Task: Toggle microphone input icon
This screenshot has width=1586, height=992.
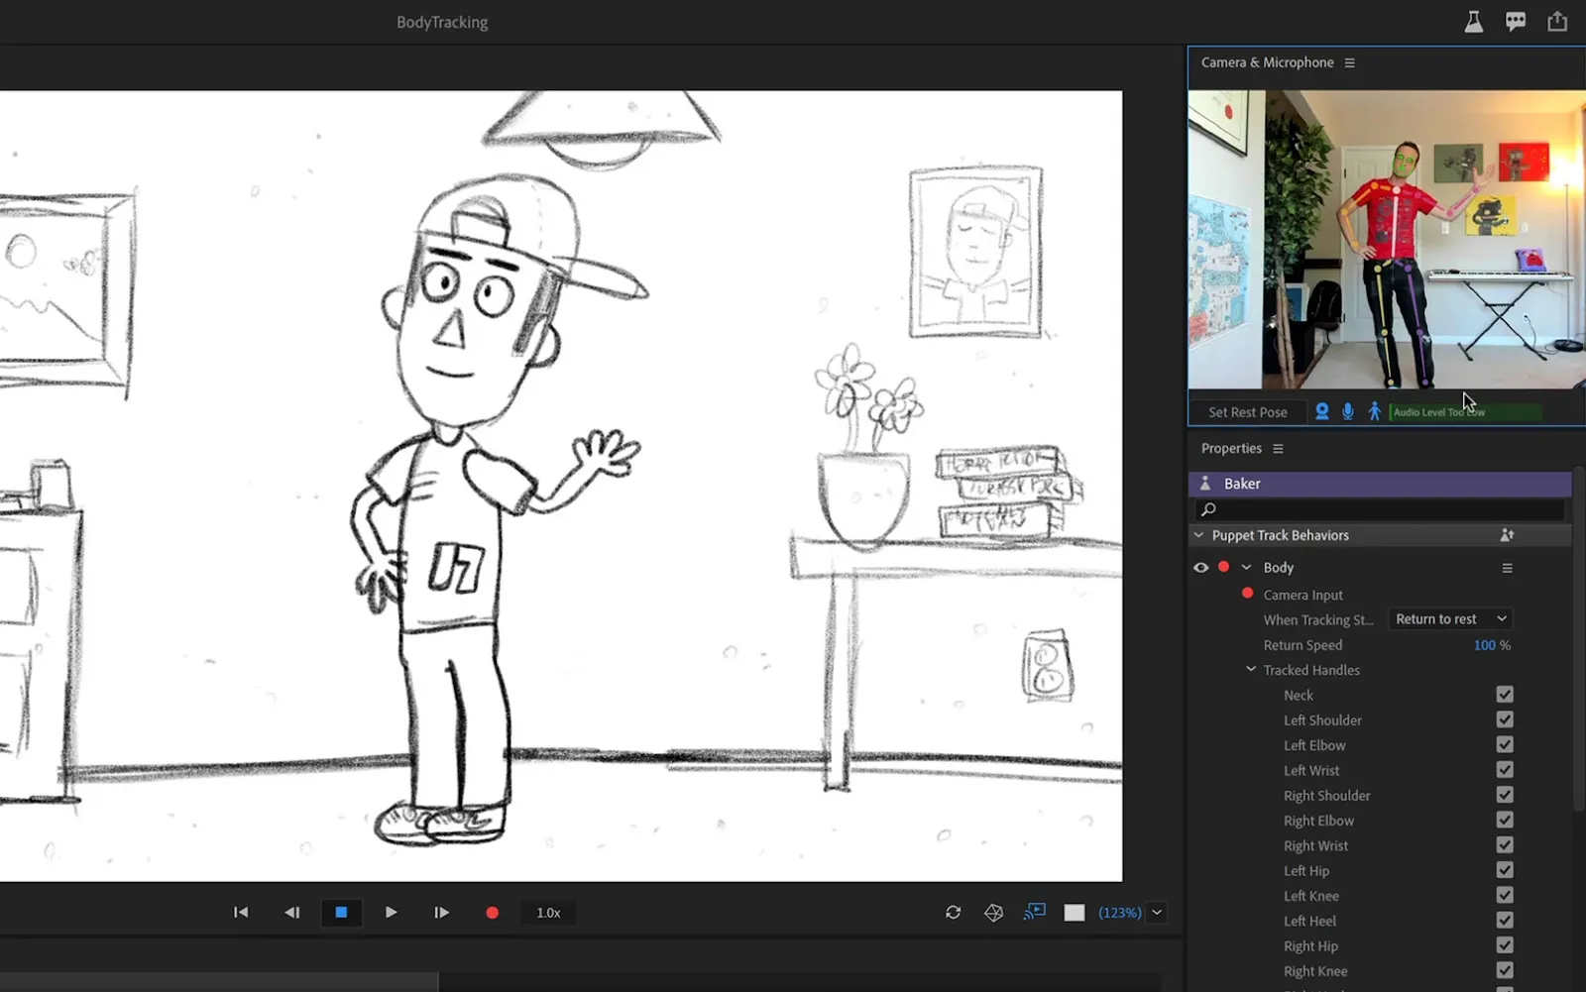Action: pos(1348,411)
